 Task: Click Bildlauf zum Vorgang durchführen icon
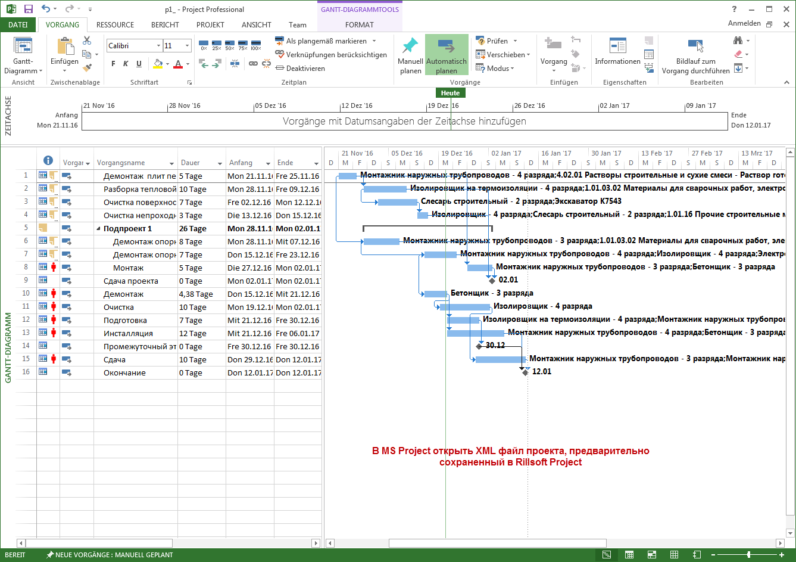[695, 46]
